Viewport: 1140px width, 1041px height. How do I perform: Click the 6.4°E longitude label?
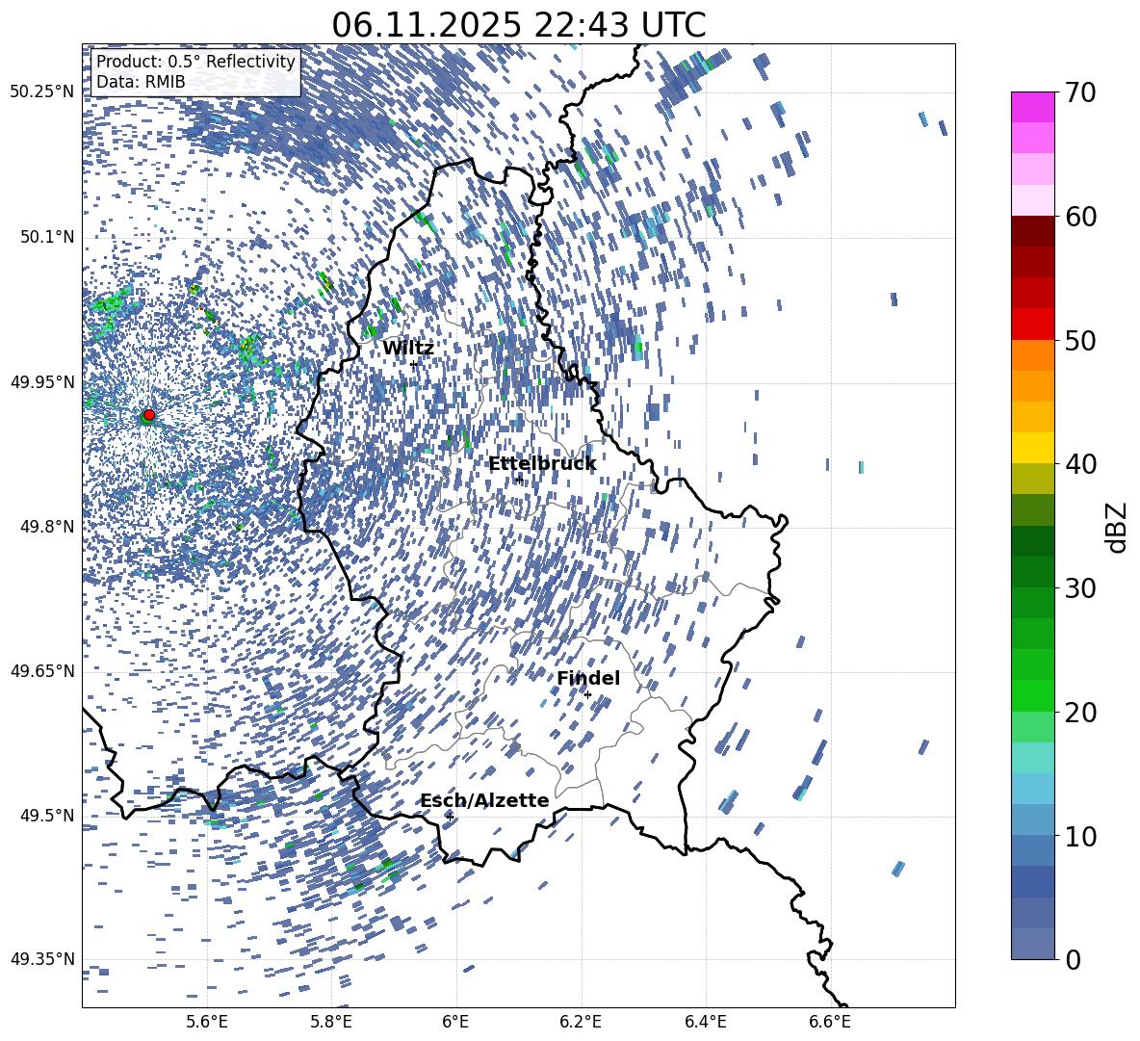[x=705, y=1023]
